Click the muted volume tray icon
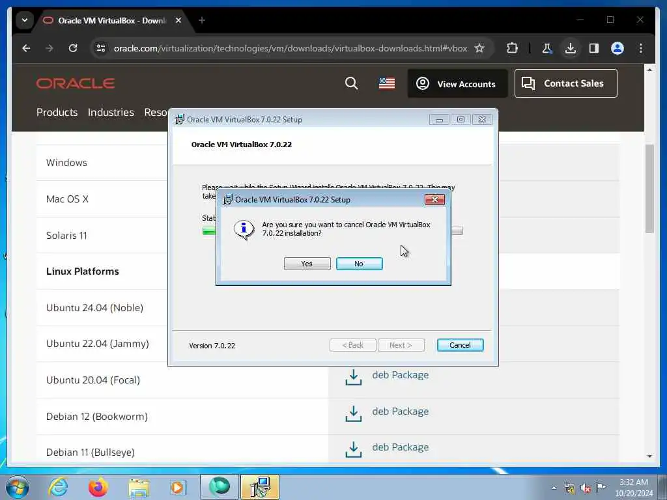Screen dimensions: 667x500 (x=586, y=488)
